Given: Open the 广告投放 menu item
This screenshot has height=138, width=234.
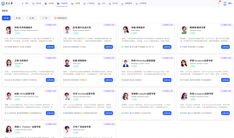Looking at the screenshot, I should pos(91,3).
